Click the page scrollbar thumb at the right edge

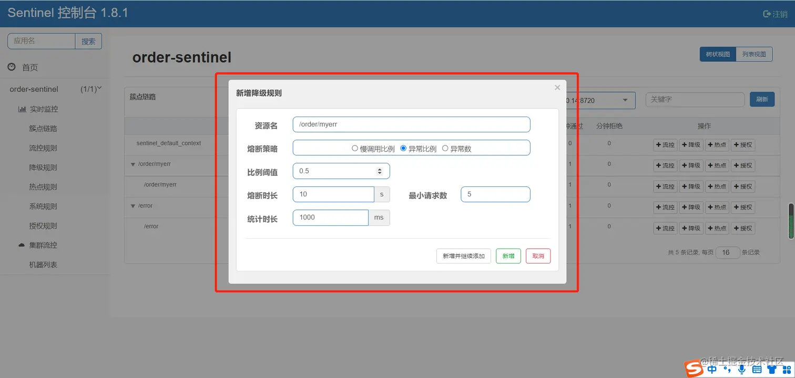pos(791,221)
